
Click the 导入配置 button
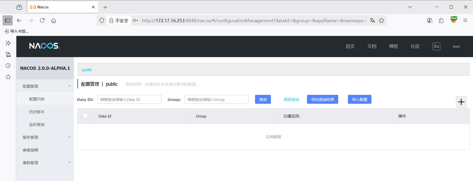(x=360, y=99)
